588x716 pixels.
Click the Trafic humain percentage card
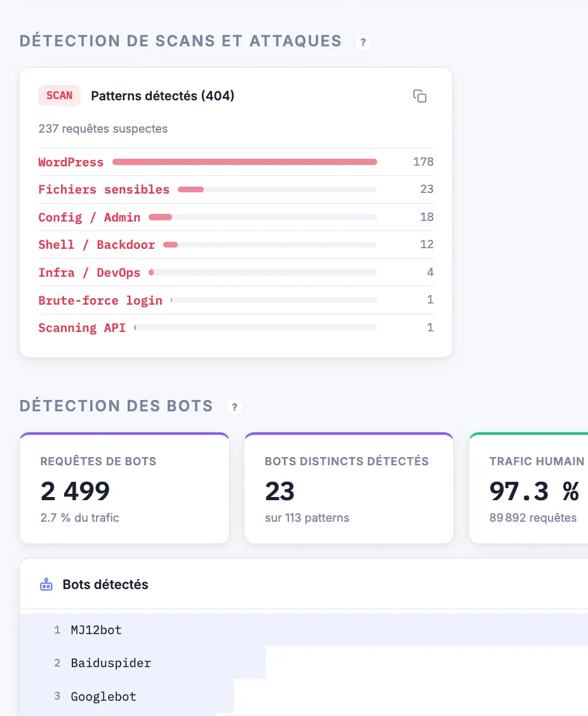[x=528, y=488]
